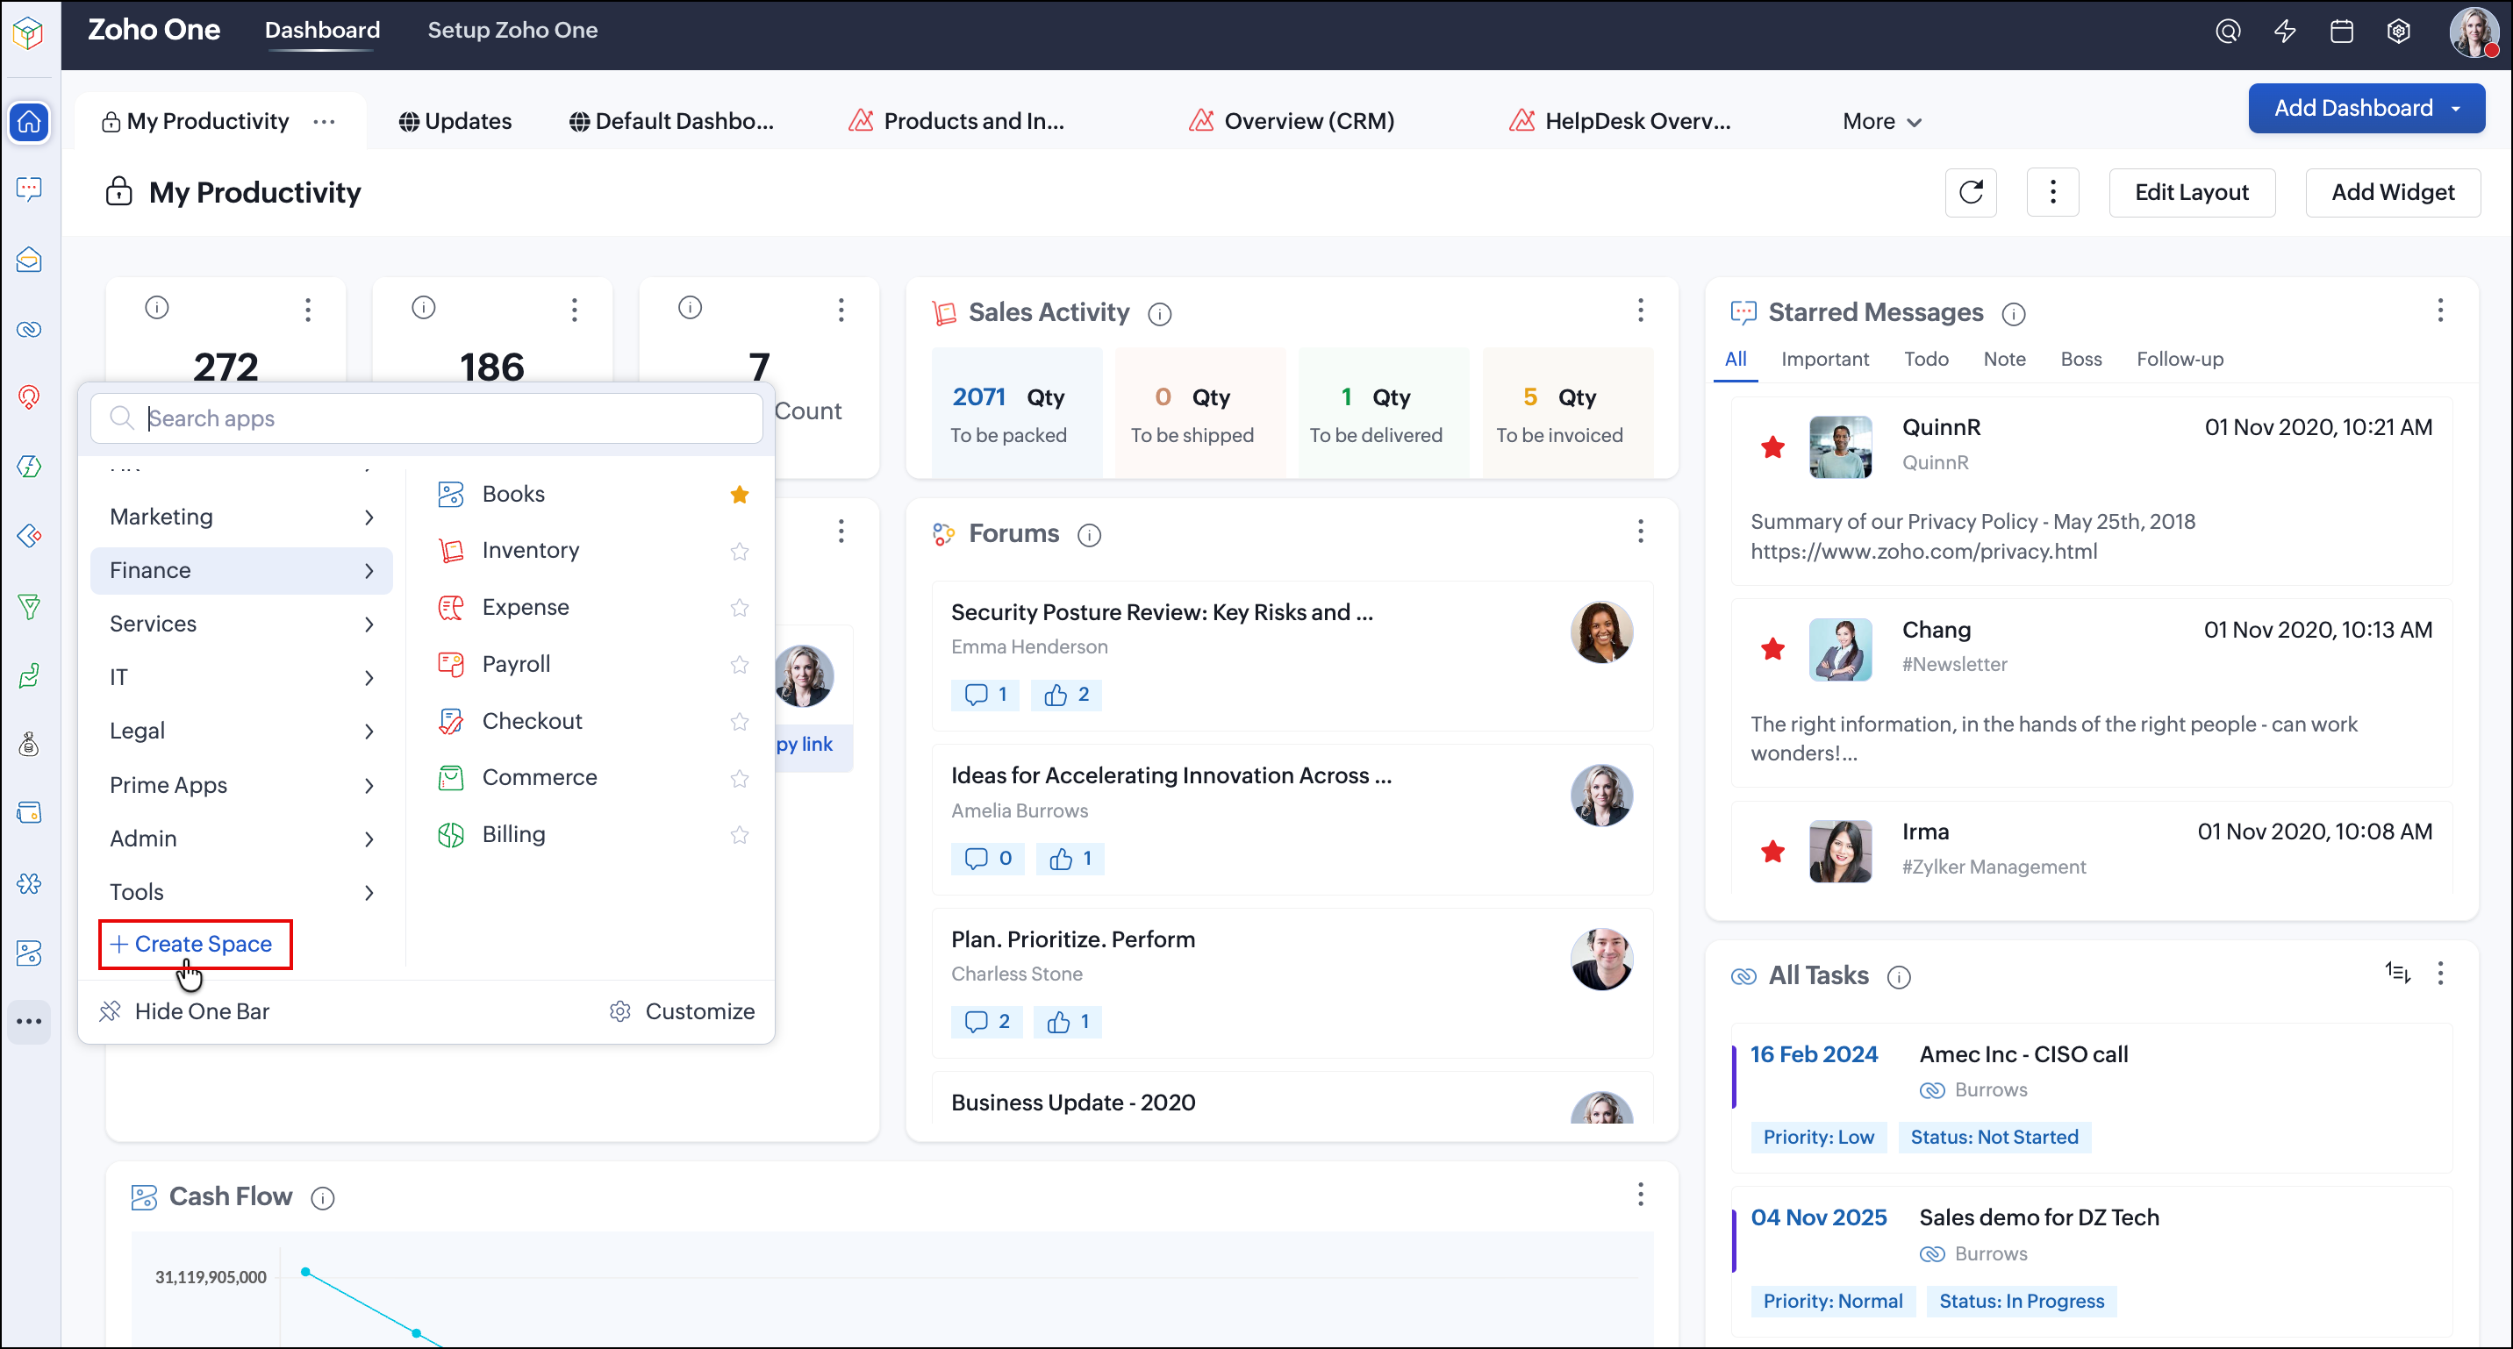Open the Setup Zoho One menu

(x=512, y=30)
